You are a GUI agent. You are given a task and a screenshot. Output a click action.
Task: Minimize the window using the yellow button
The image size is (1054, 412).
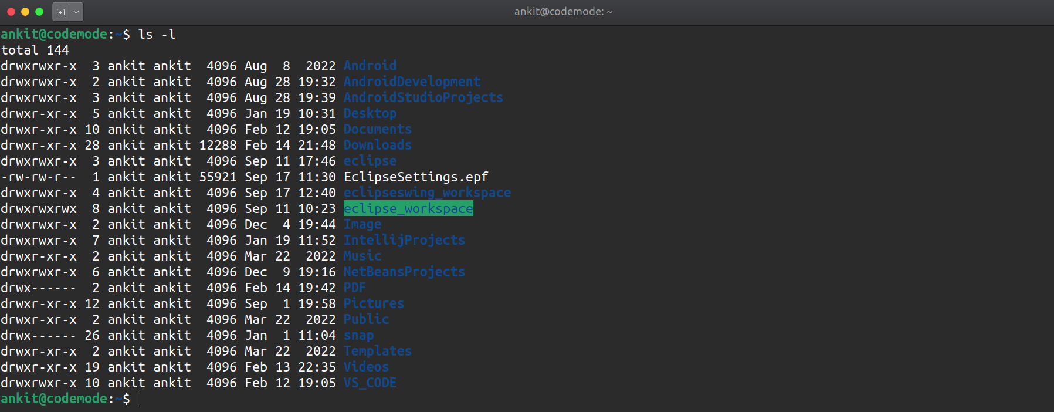tap(25, 12)
